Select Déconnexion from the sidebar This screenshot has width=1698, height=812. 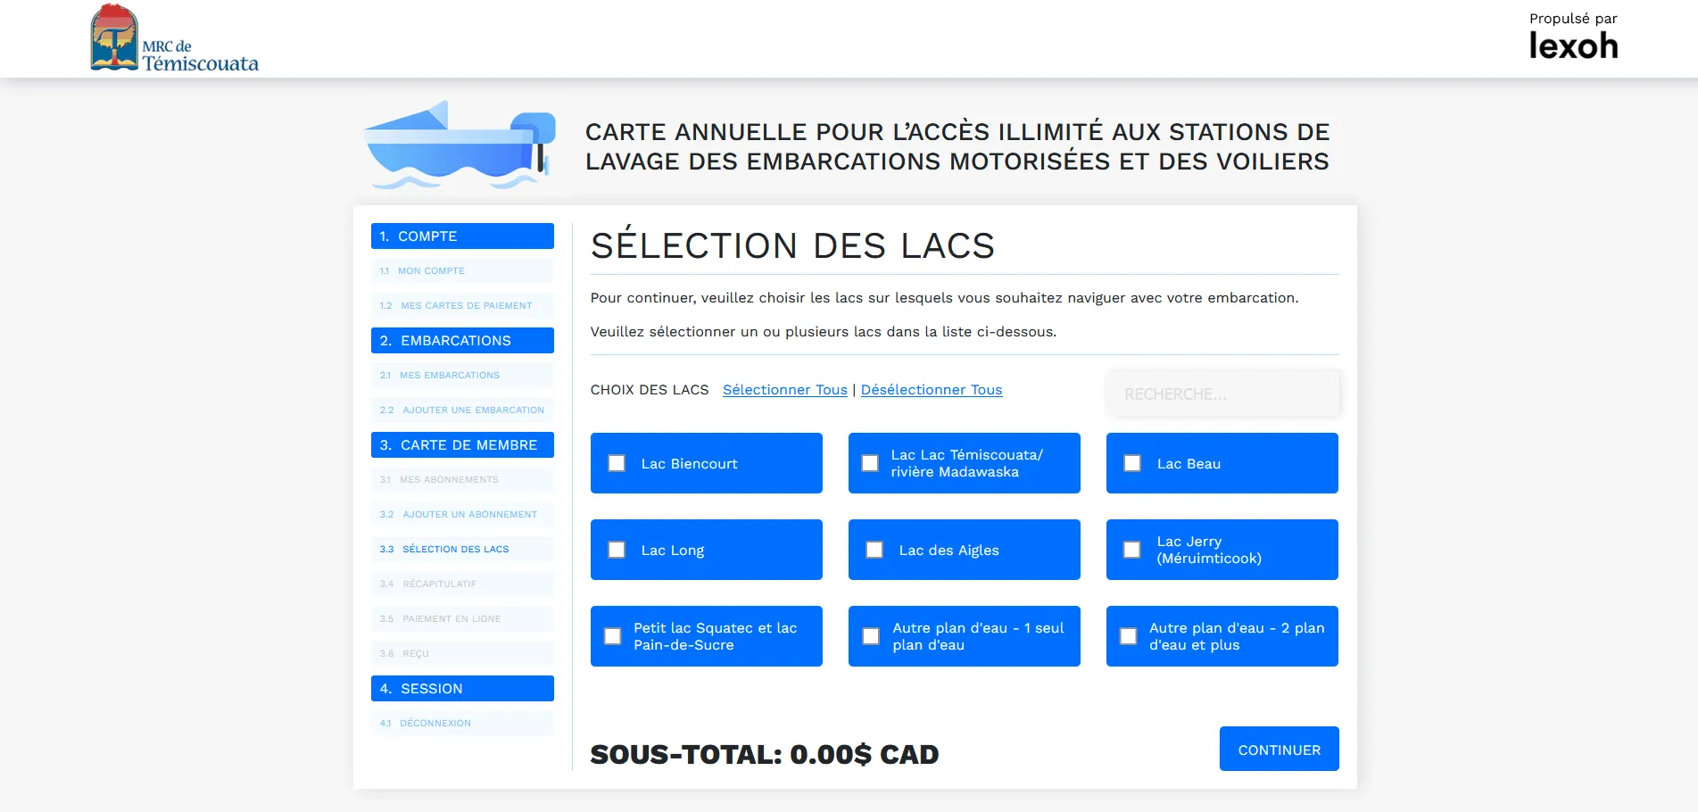(435, 724)
